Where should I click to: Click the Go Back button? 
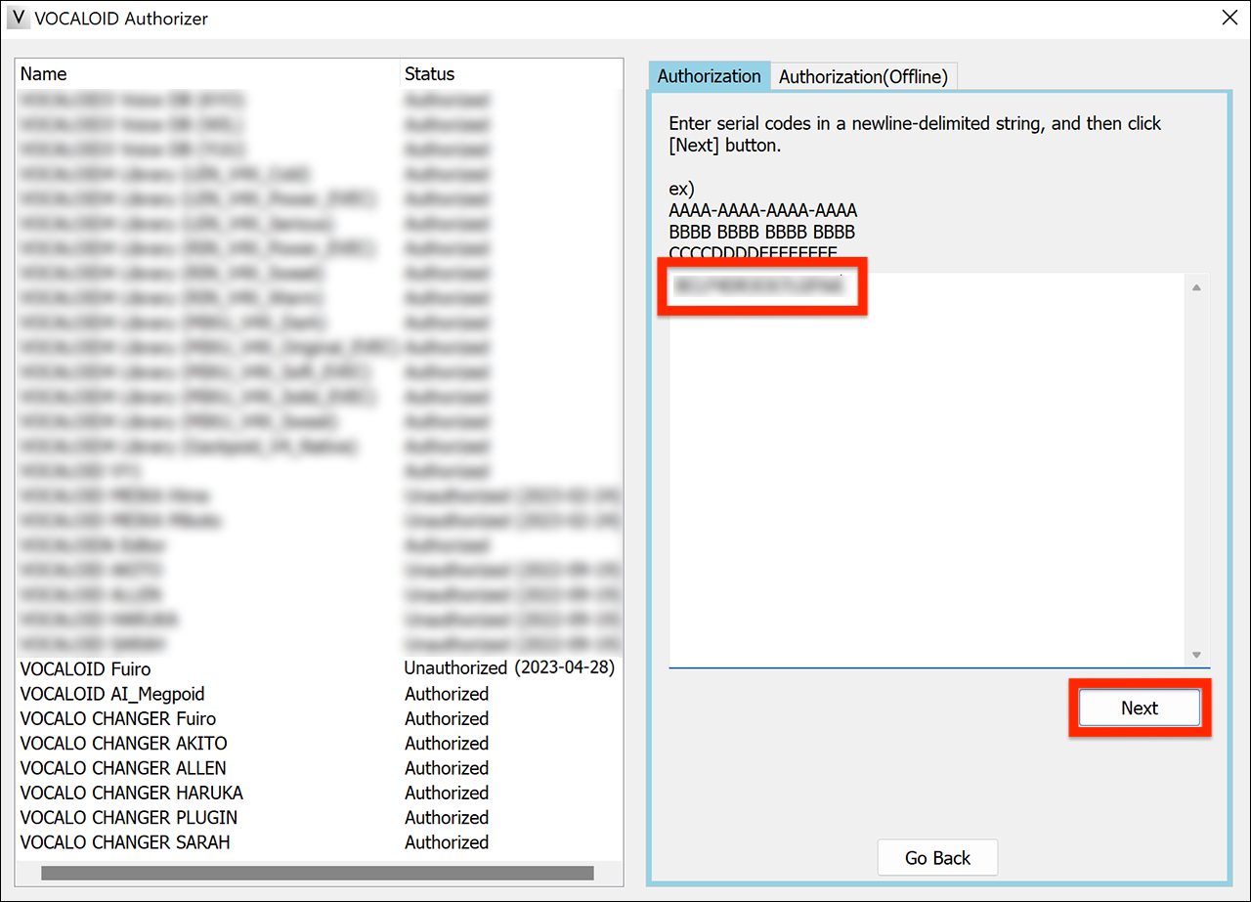pyautogui.click(x=936, y=857)
